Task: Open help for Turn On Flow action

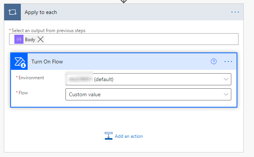Action: (213, 62)
